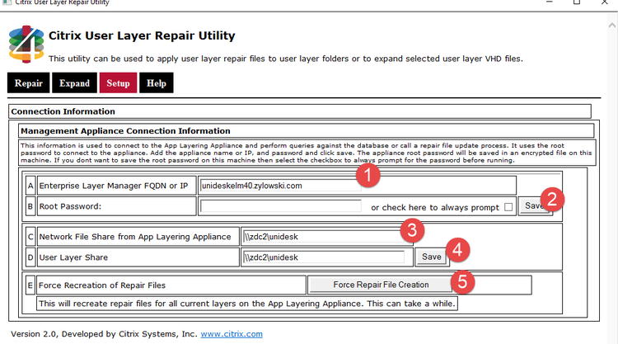Click the recreate repair files note text

pos(247,304)
